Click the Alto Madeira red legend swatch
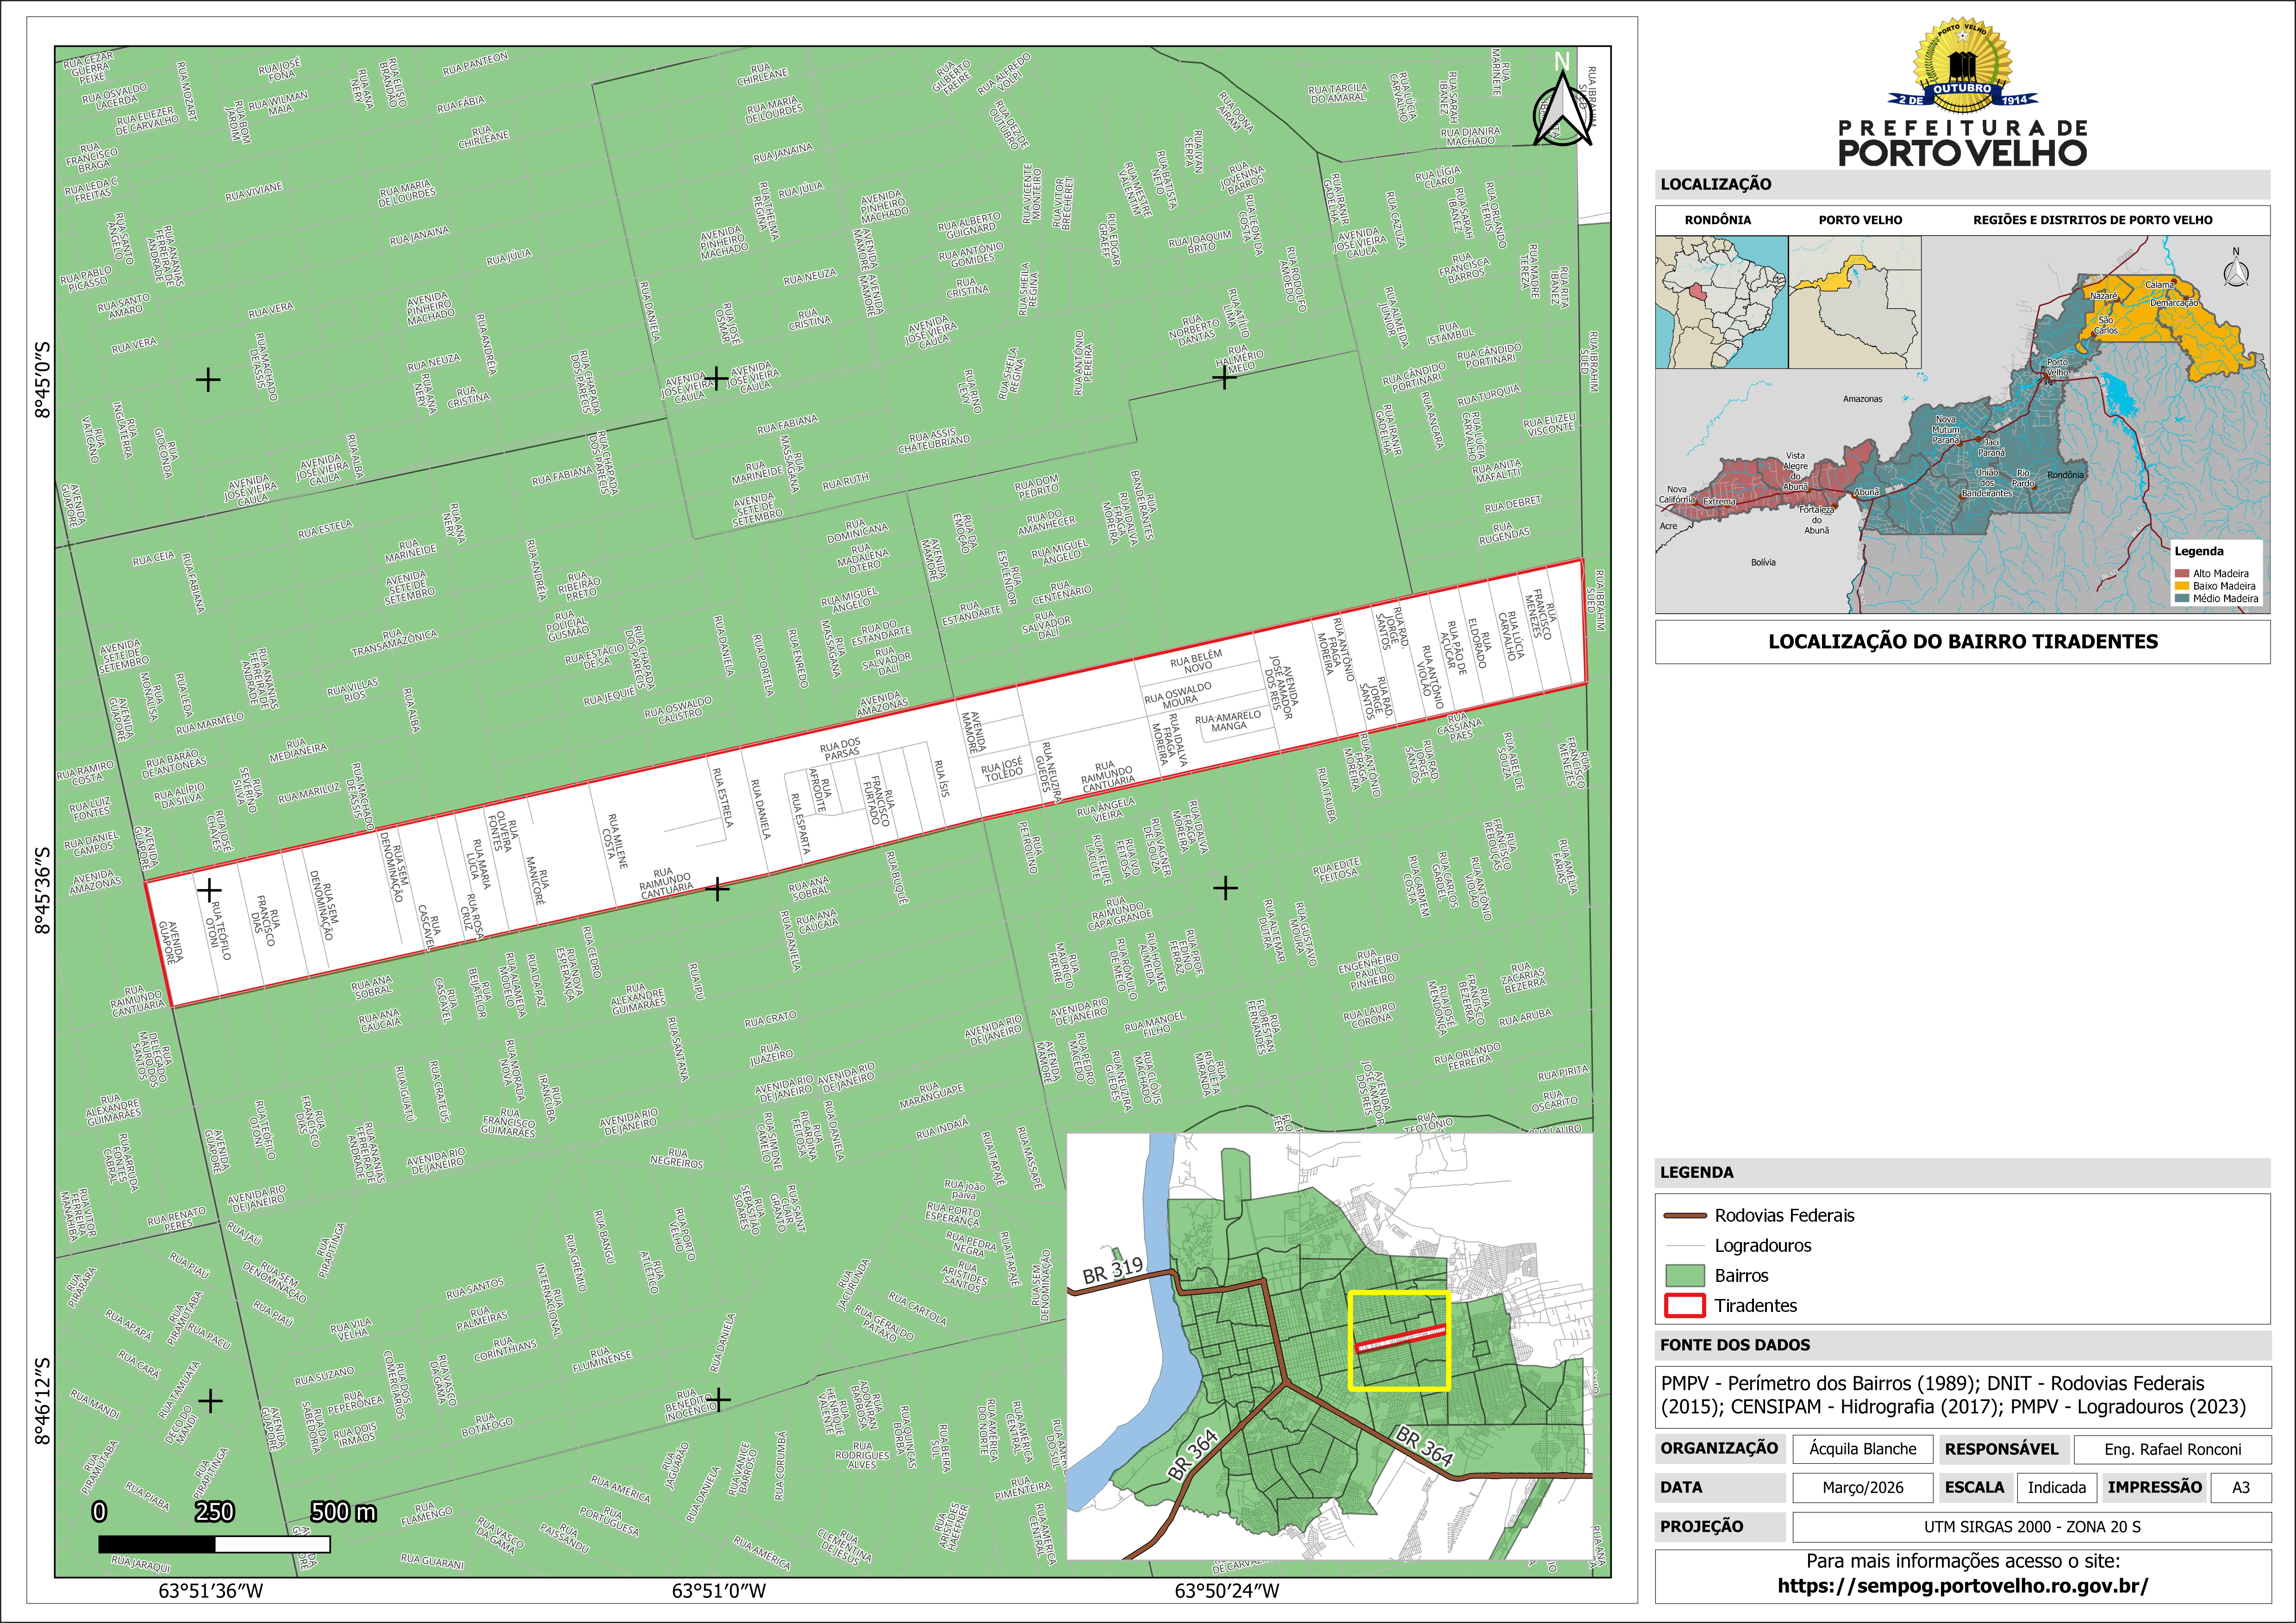Screen dimensions: 2296x1623 2182,574
